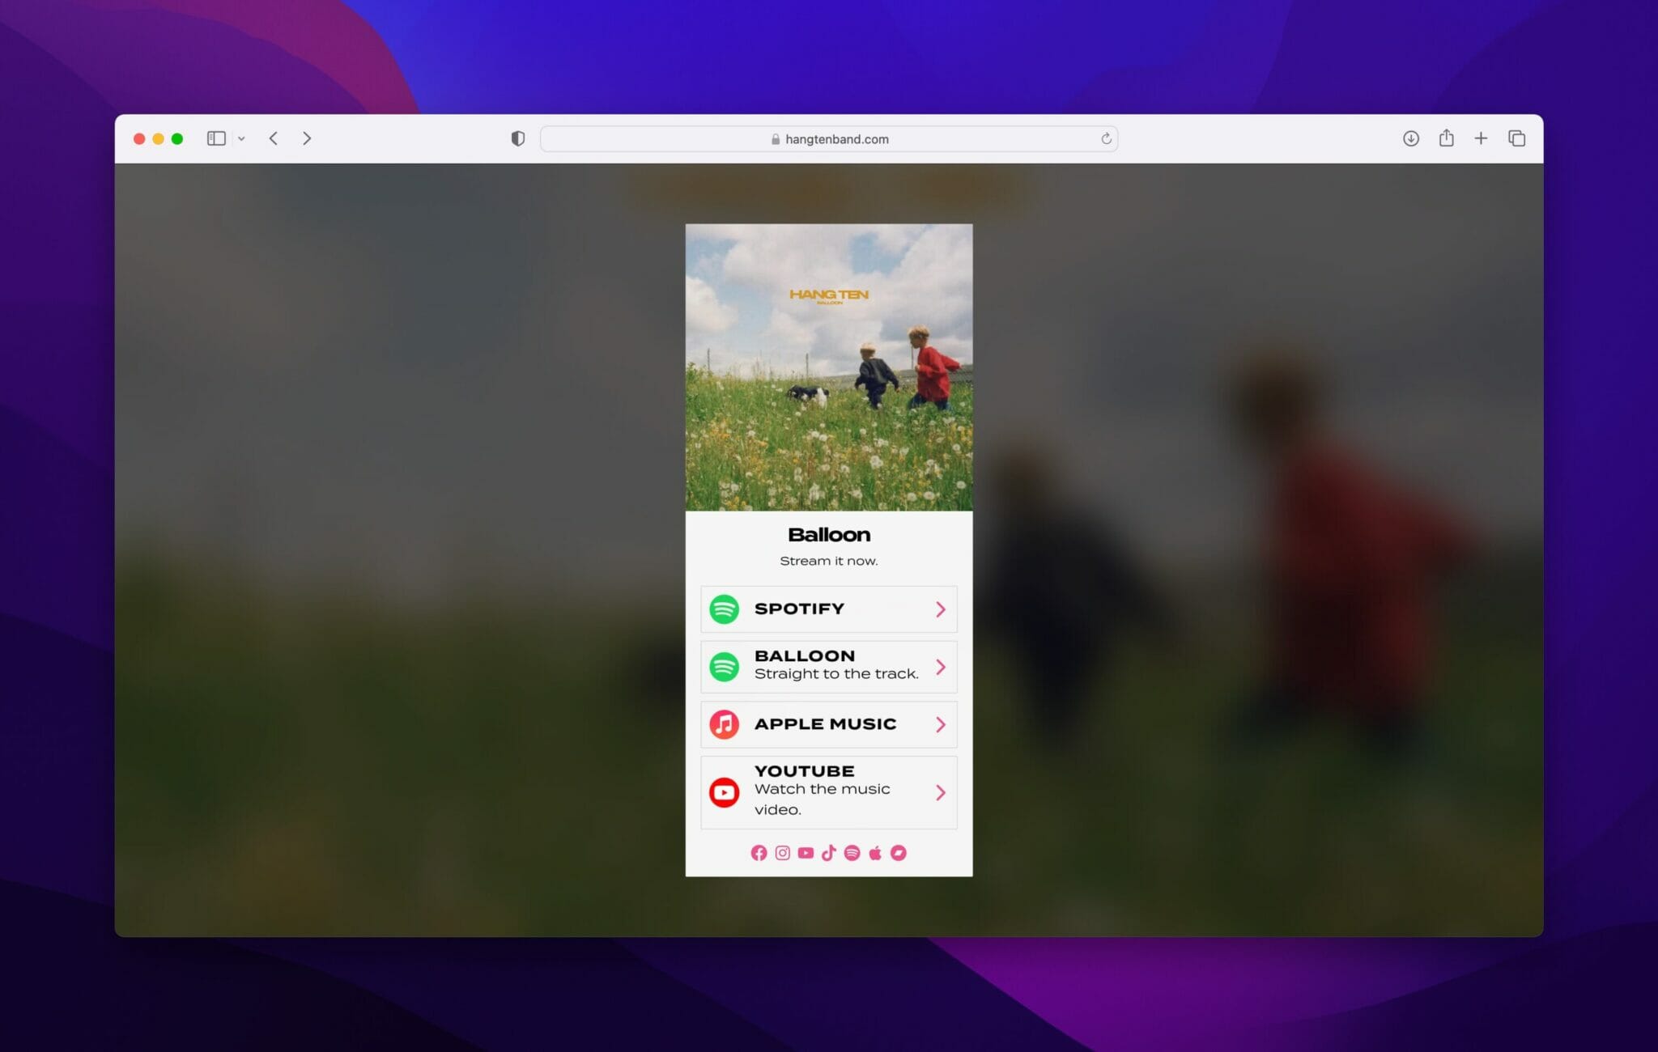Screen dimensions: 1658x1052
Task: Open Safari downloads icon
Action: 1411,138
